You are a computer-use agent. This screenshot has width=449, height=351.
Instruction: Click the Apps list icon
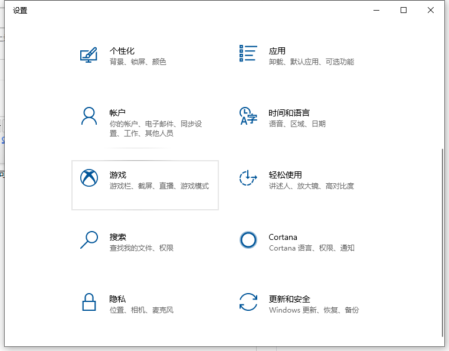pos(248,53)
